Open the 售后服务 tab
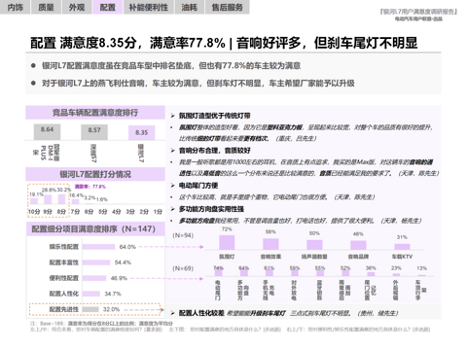The width and height of the screenshot is (467, 350). (x=228, y=7)
